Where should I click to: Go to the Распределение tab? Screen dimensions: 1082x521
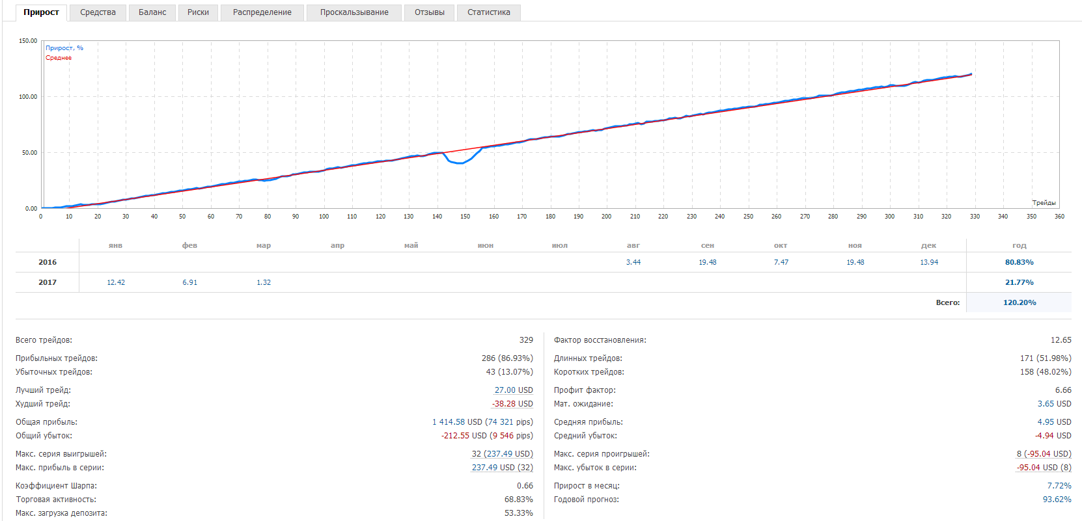click(x=262, y=12)
